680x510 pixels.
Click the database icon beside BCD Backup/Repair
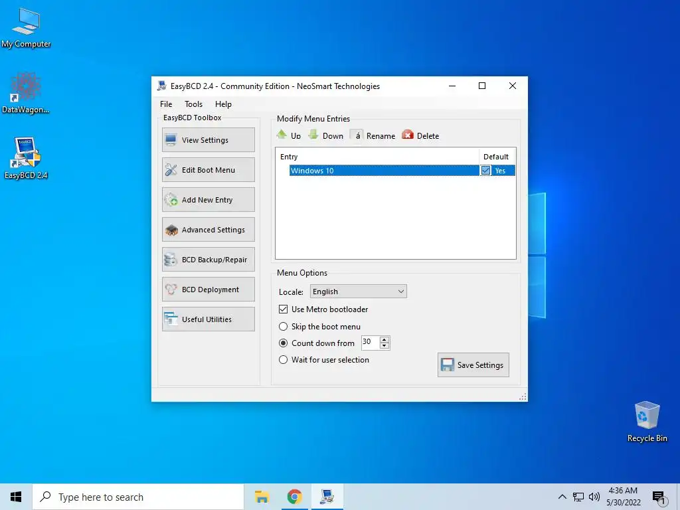(x=171, y=260)
